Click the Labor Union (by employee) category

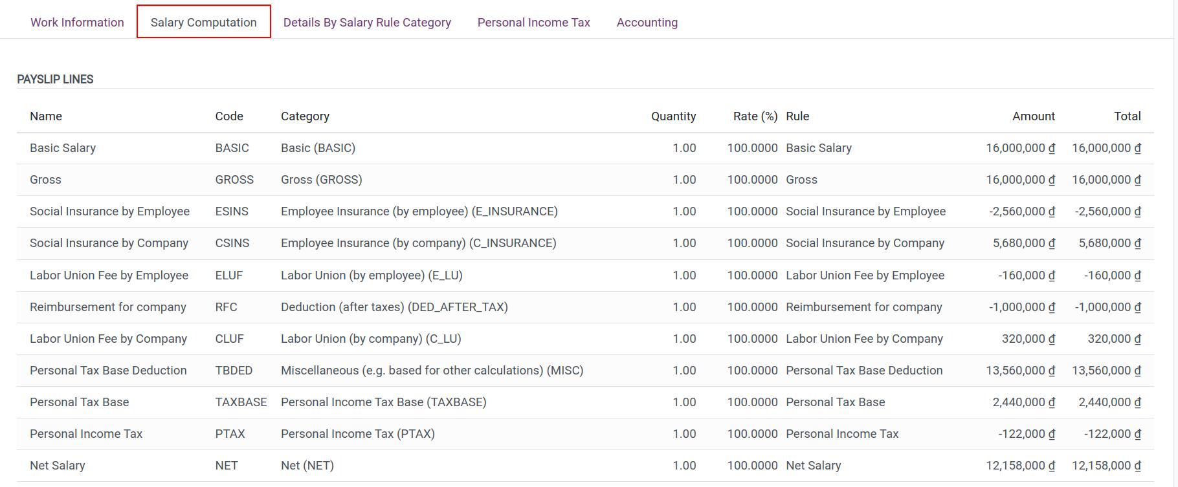click(372, 276)
